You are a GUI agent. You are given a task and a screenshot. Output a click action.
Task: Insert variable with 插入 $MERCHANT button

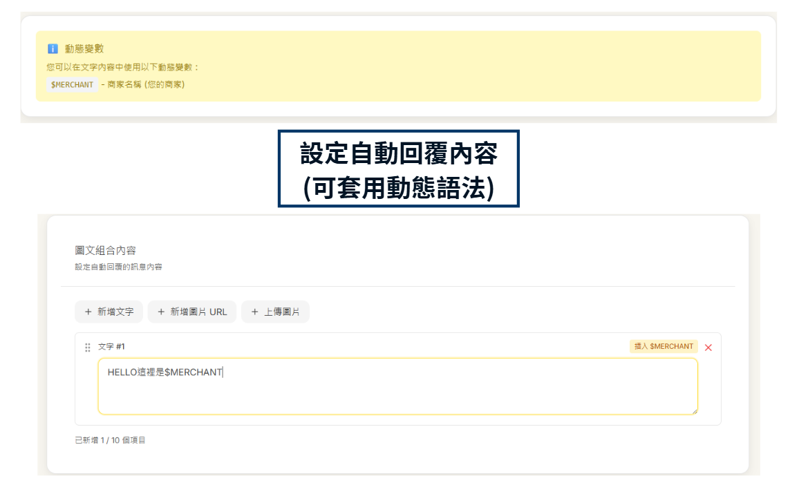coord(664,347)
